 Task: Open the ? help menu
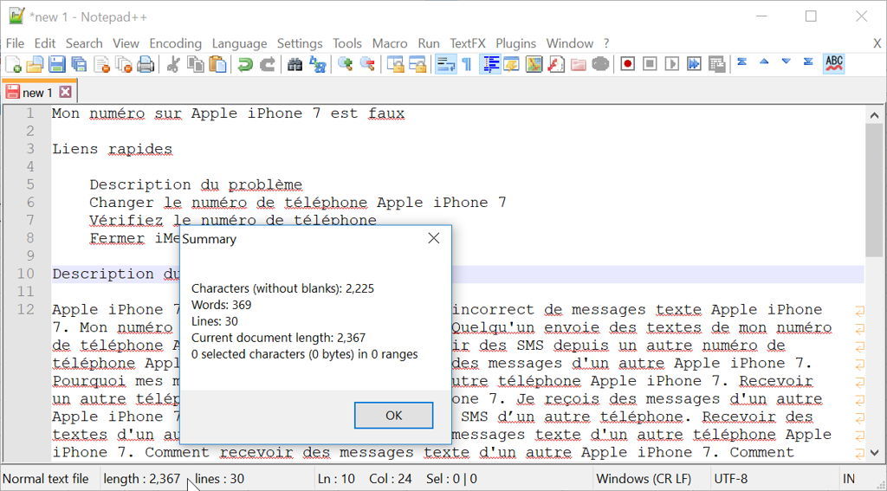606,43
